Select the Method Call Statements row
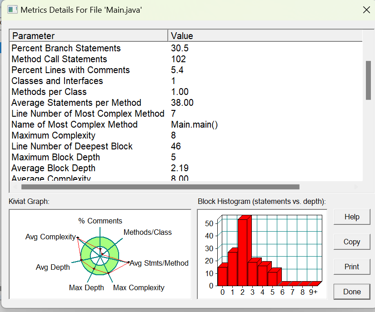The image size is (375, 312). pyautogui.click(x=186, y=59)
